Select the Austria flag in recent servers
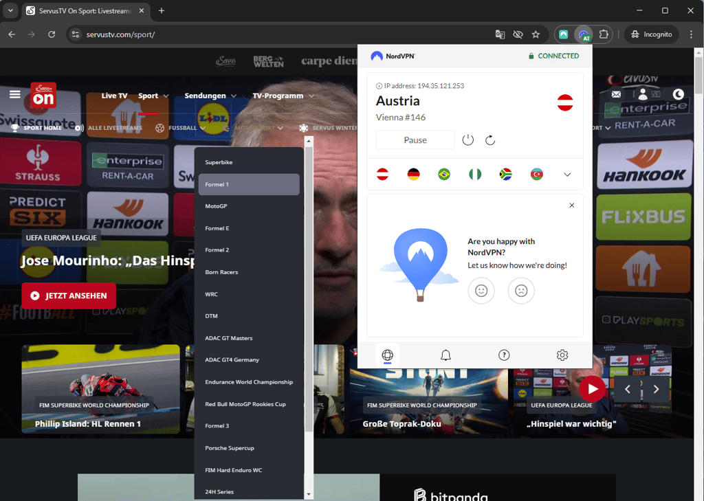 tap(382, 174)
